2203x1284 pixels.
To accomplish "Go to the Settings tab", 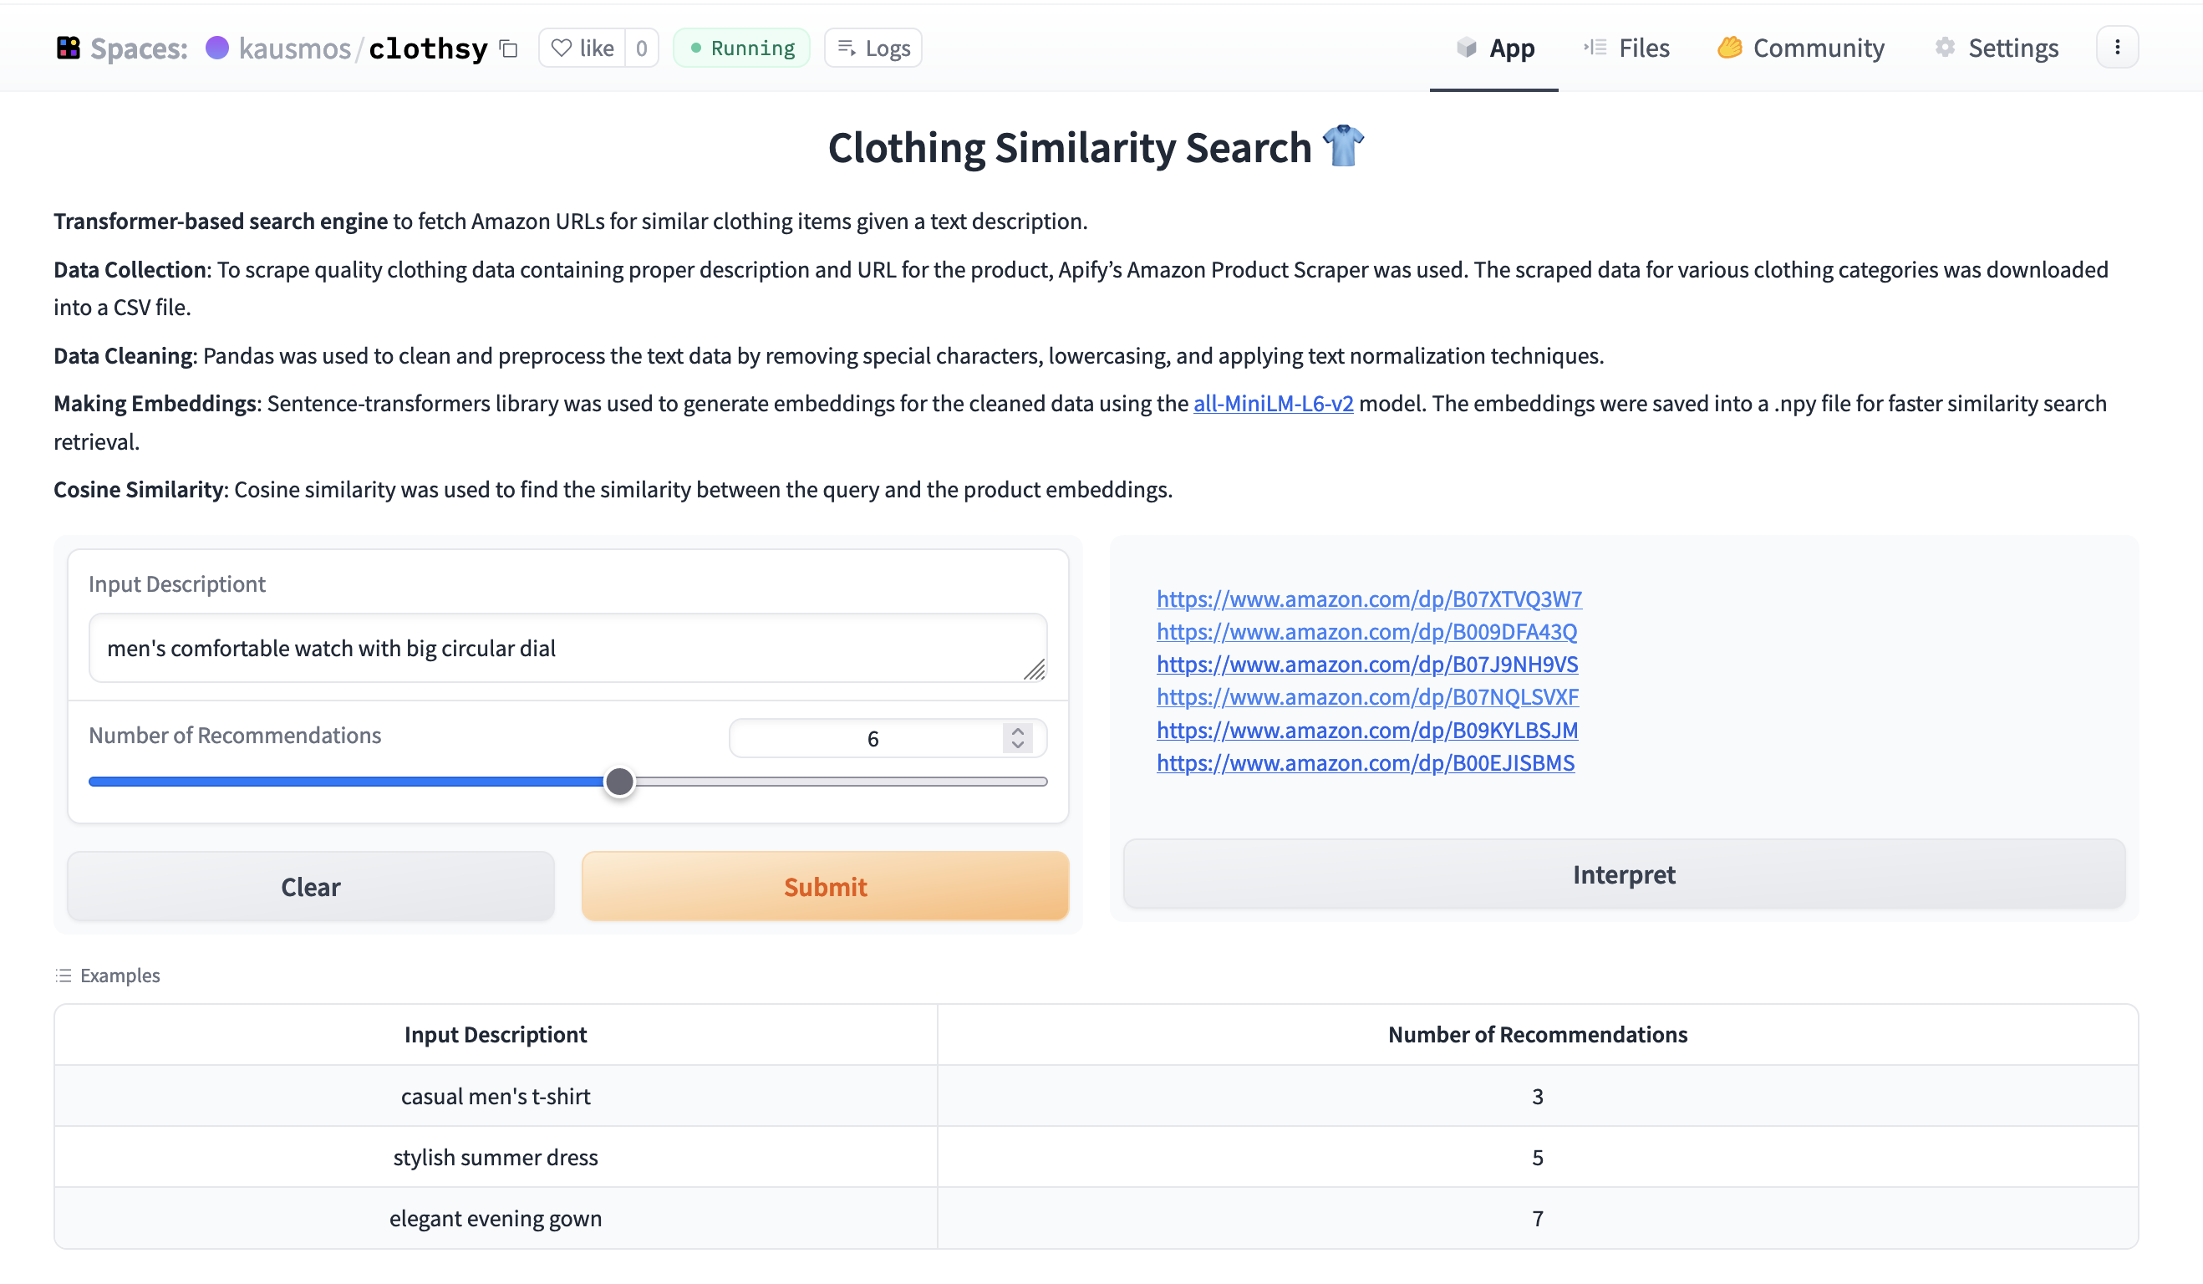I will click(x=1997, y=48).
